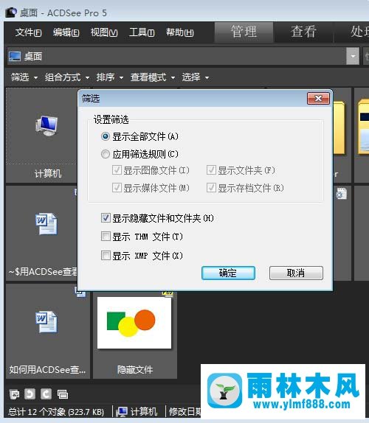Open the 编辑(E) menu
The width and height of the screenshot is (369, 423).
pos(66,32)
